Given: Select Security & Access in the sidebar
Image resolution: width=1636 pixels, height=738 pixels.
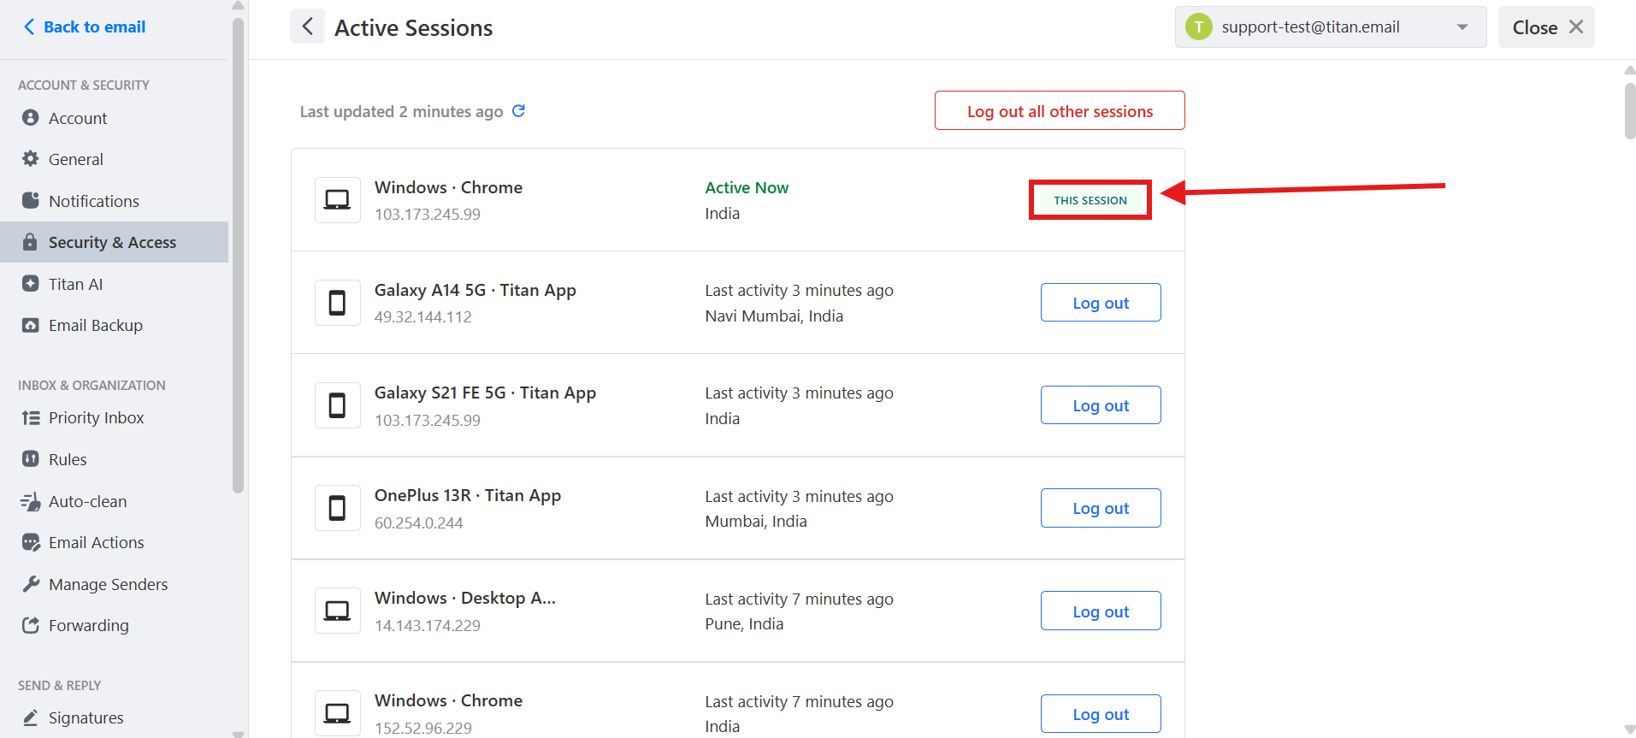Looking at the screenshot, I should pos(112,242).
